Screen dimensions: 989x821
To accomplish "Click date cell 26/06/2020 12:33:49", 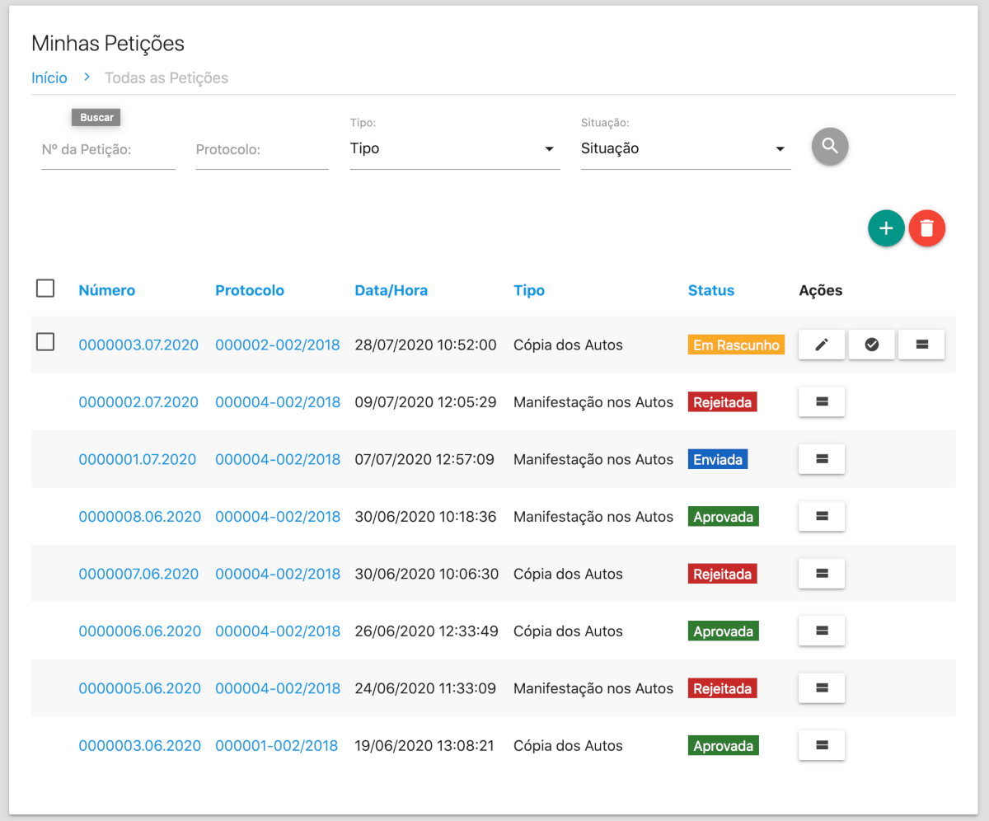I will click(427, 631).
